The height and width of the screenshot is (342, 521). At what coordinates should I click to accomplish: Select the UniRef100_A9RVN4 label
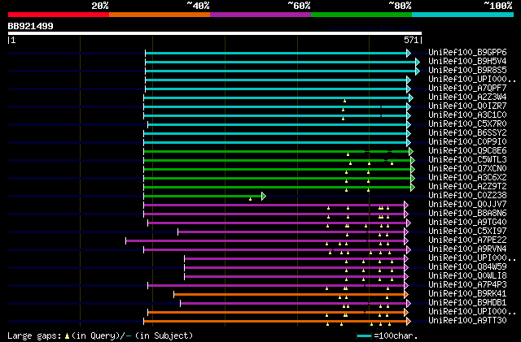point(467,249)
